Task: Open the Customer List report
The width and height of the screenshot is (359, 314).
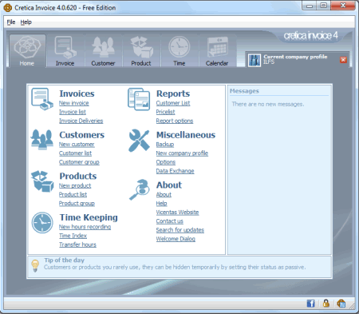Action: pos(173,103)
